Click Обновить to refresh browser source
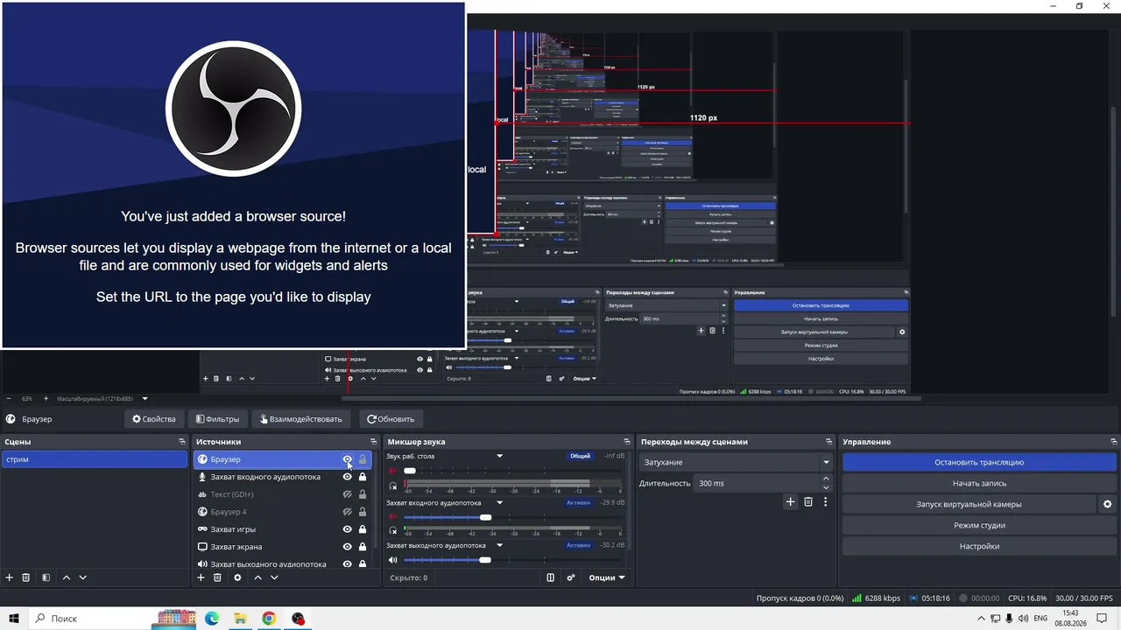The width and height of the screenshot is (1121, 630). tap(391, 419)
